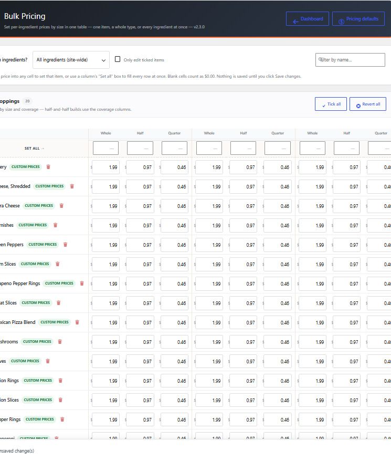391x462 pixels.
Task: Click first Whole price cell in Onion Rings row
Action: 106,381
